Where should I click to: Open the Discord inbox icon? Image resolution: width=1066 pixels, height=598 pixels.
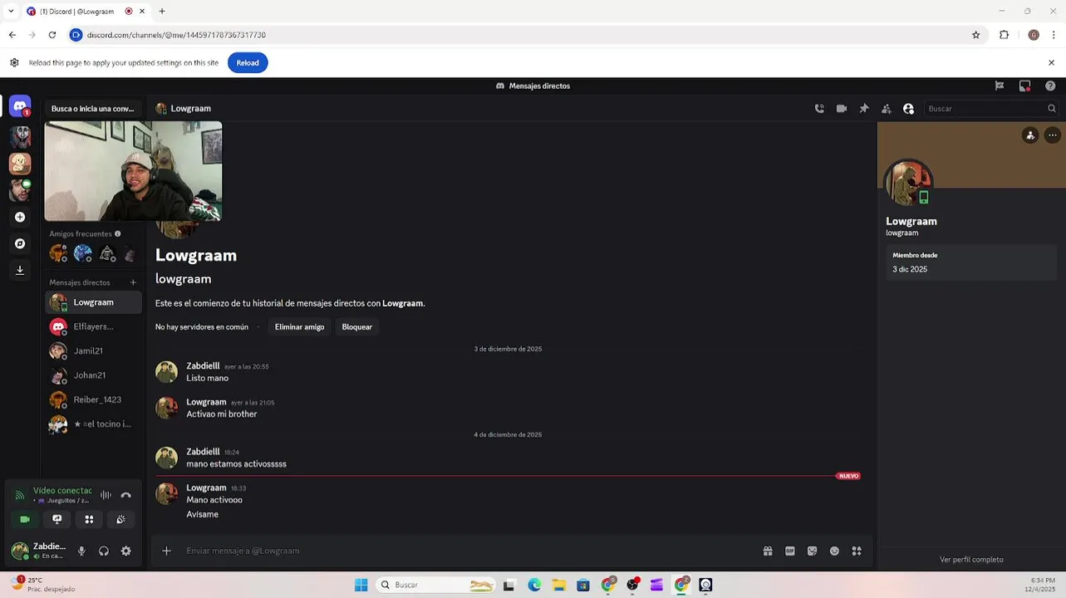point(1024,86)
